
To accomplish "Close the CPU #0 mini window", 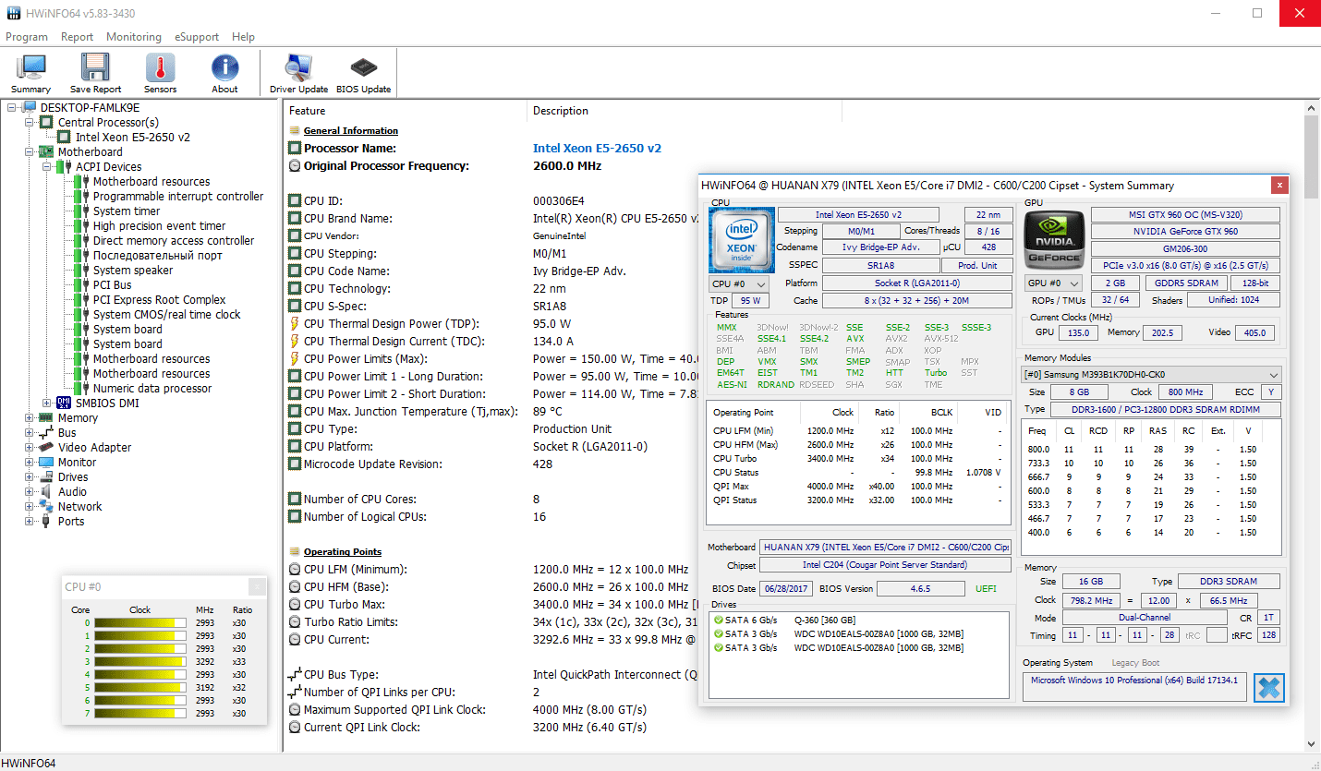I will 257,587.
